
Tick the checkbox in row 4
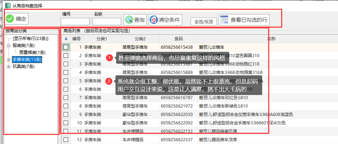(x=66, y=72)
